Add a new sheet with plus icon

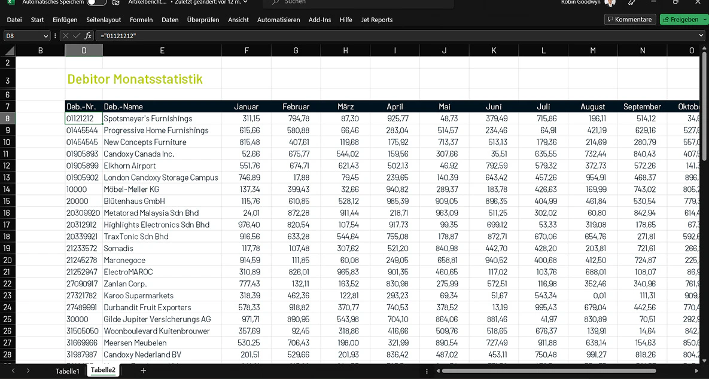tap(144, 371)
